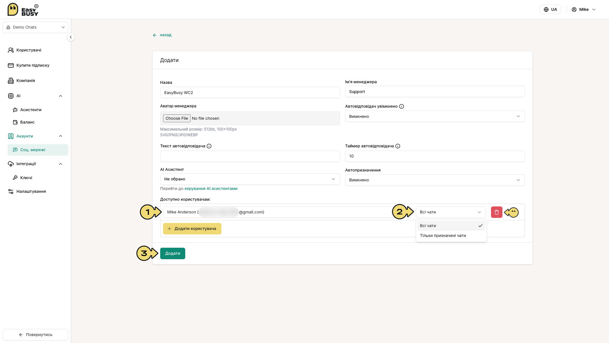The height and width of the screenshot is (343, 609).
Task: Collapse the Акаунти sidebar group
Action: [61, 136]
